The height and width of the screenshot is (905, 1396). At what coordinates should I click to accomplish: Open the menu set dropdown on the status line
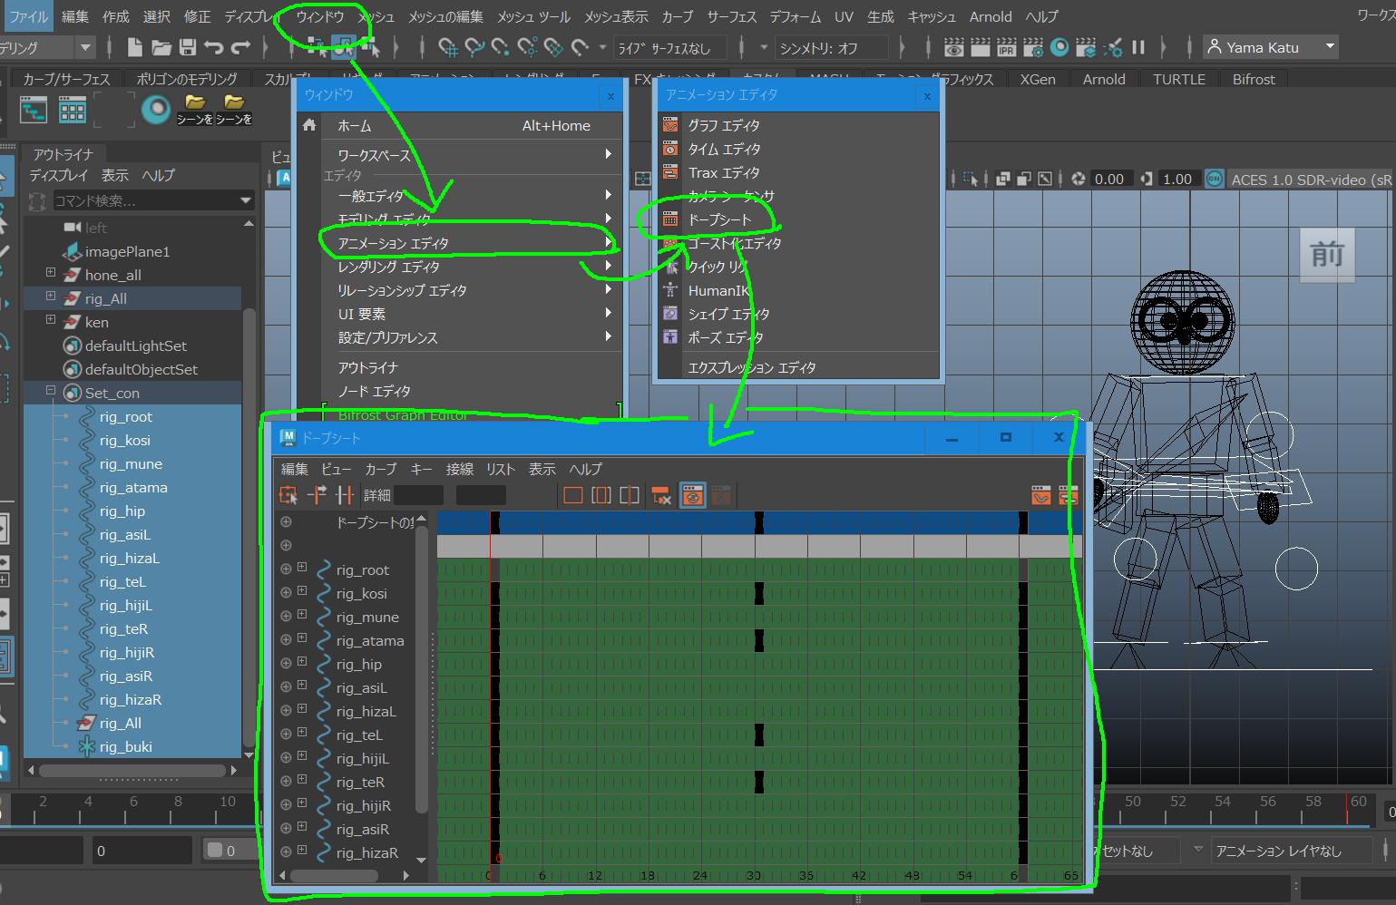85,47
